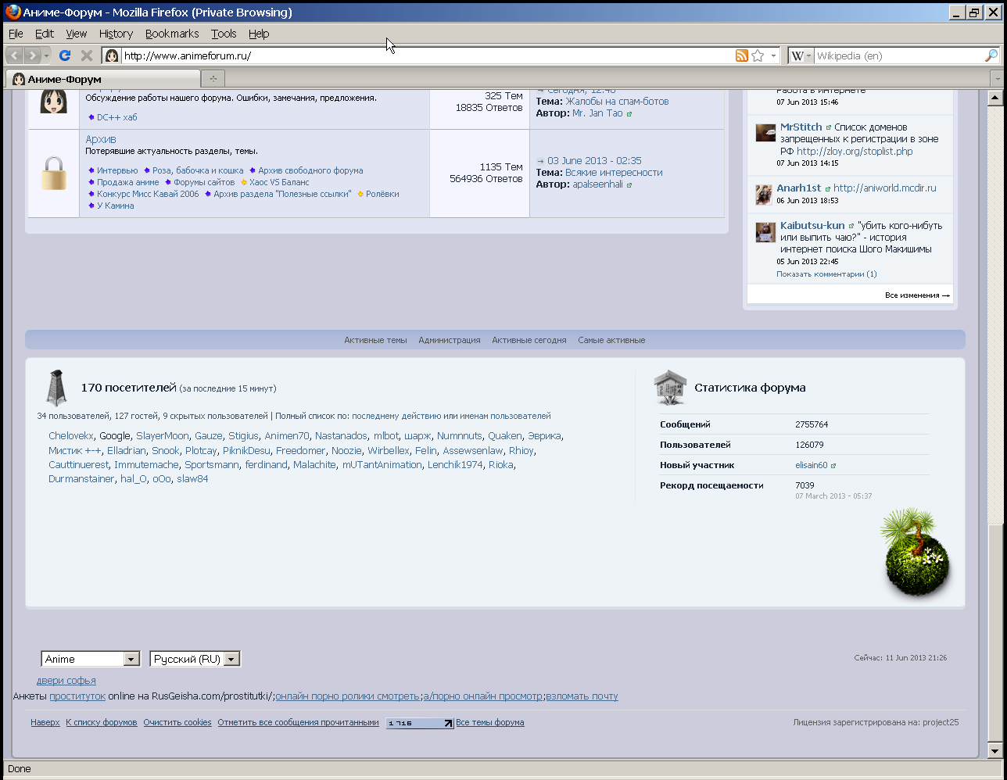The width and height of the screenshot is (1007, 780).
Task: Click profile icon next to Mr. Jan Tao
Action: [629, 114]
